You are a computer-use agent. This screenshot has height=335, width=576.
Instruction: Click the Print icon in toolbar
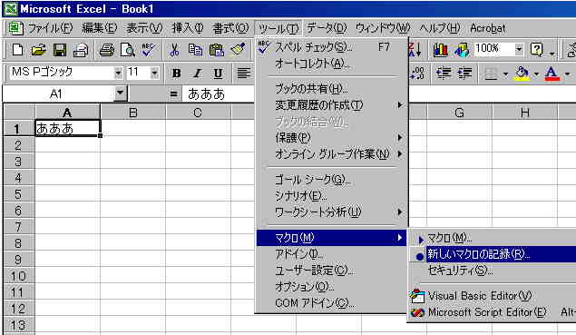(x=107, y=50)
